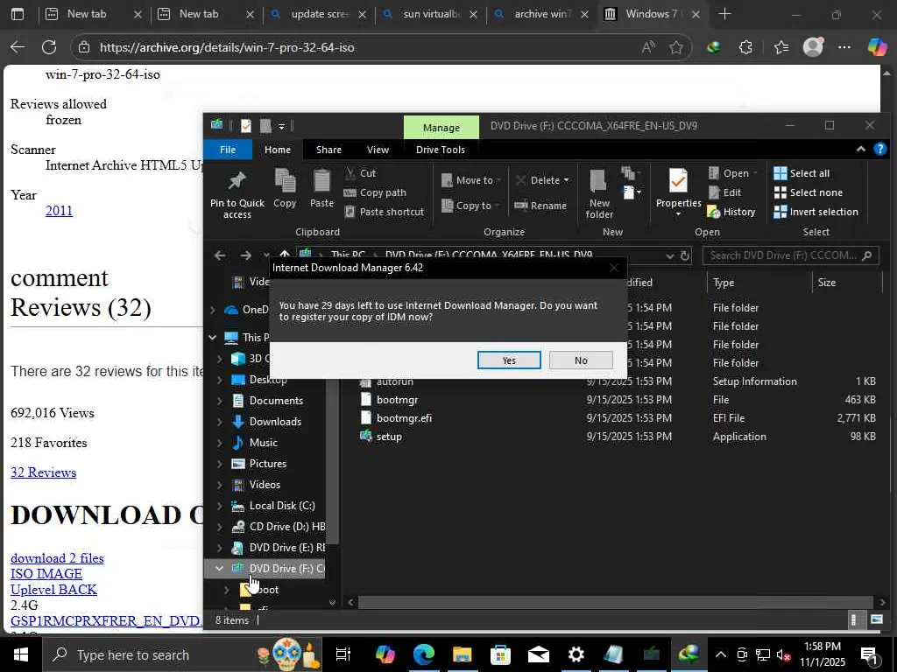This screenshot has width=897, height=672.
Task: Switch to the Home ribbon tab
Action: [278, 150]
